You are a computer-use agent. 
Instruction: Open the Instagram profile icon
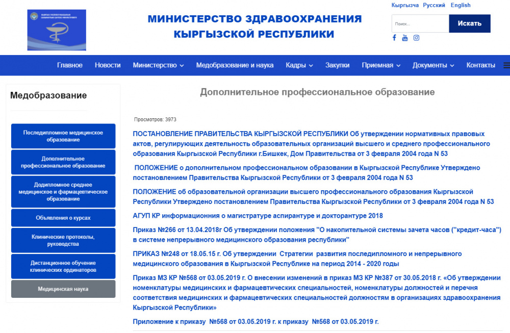(x=416, y=37)
